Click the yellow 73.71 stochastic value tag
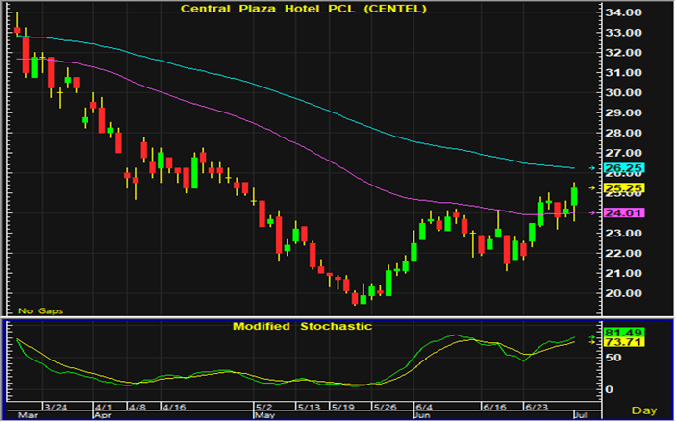676x422 pixels. (622, 342)
